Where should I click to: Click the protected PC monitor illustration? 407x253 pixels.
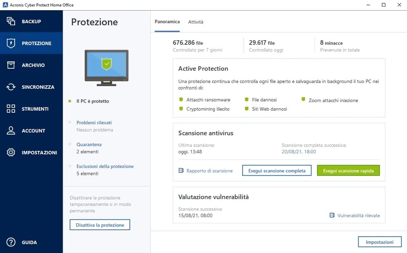point(106,68)
